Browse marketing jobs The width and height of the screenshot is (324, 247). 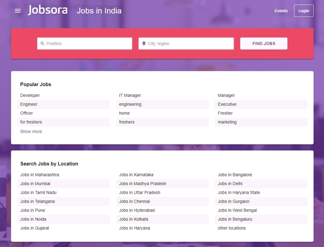tap(227, 122)
